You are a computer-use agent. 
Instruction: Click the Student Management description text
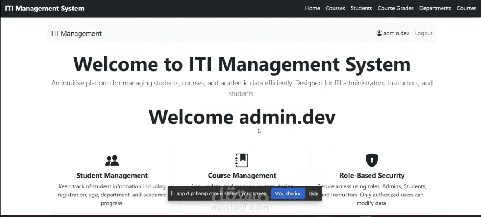[112, 195]
